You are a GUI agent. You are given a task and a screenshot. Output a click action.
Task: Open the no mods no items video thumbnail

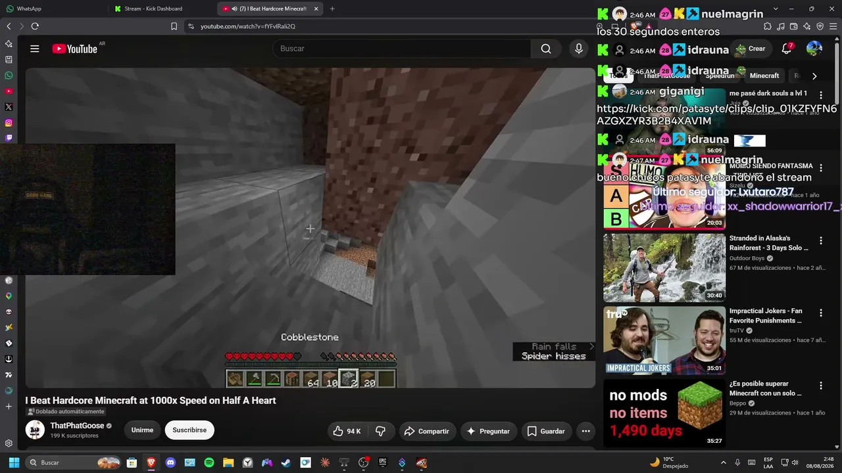[x=664, y=413]
